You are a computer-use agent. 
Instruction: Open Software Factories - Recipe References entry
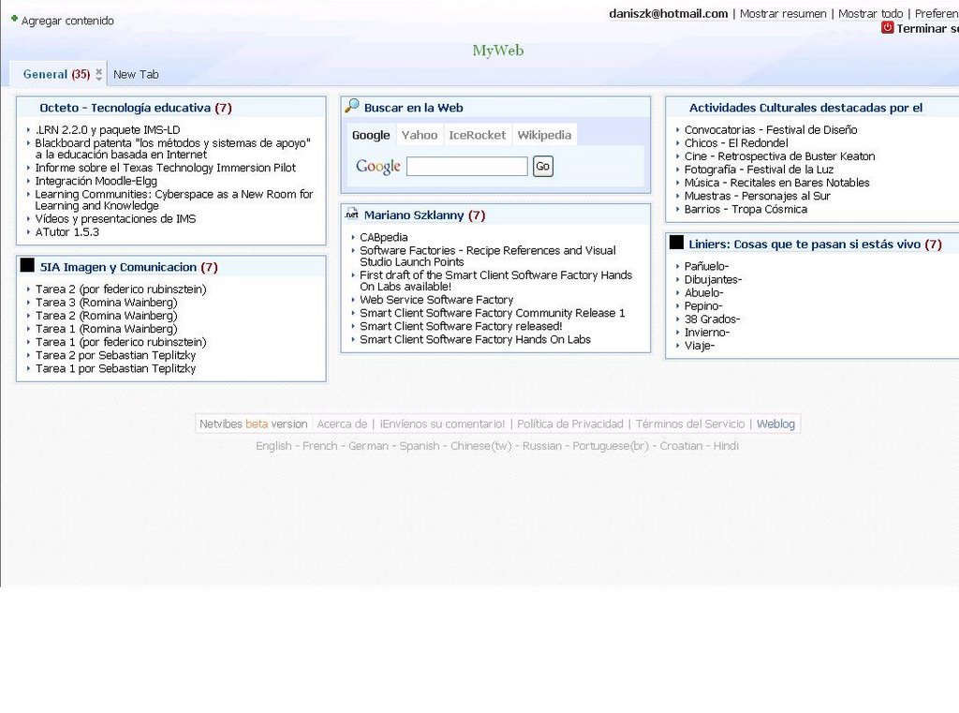487,256
